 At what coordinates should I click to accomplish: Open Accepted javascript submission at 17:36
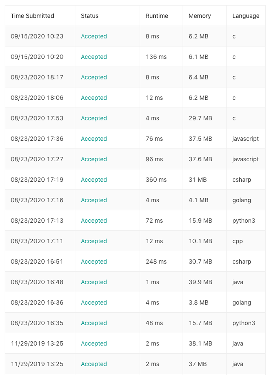coord(94,139)
